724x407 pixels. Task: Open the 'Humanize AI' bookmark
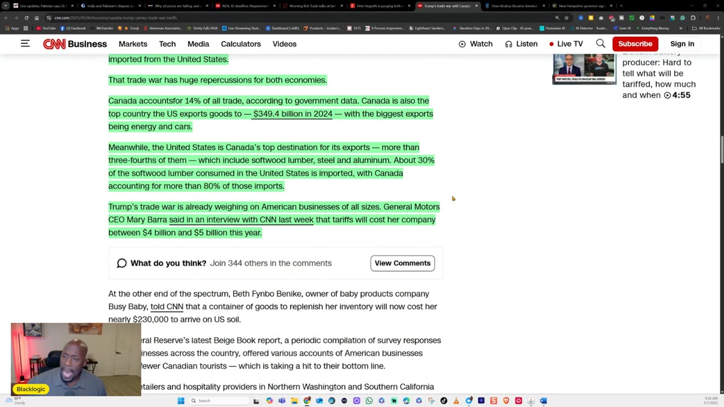552,28
